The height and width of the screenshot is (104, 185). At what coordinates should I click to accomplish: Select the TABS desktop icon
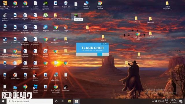15,89
